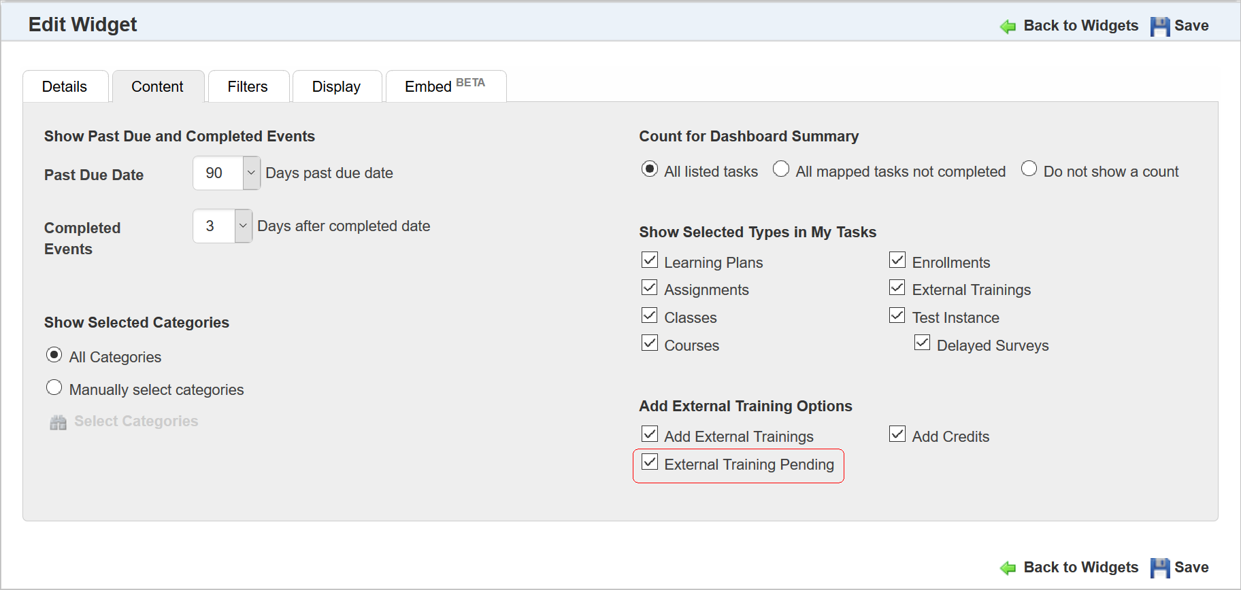Select Manually select categories radio button
The image size is (1241, 590).
[54, 387]
